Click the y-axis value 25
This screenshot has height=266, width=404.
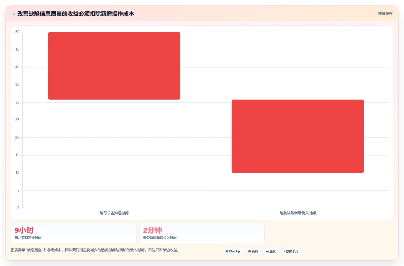(17, 120)
